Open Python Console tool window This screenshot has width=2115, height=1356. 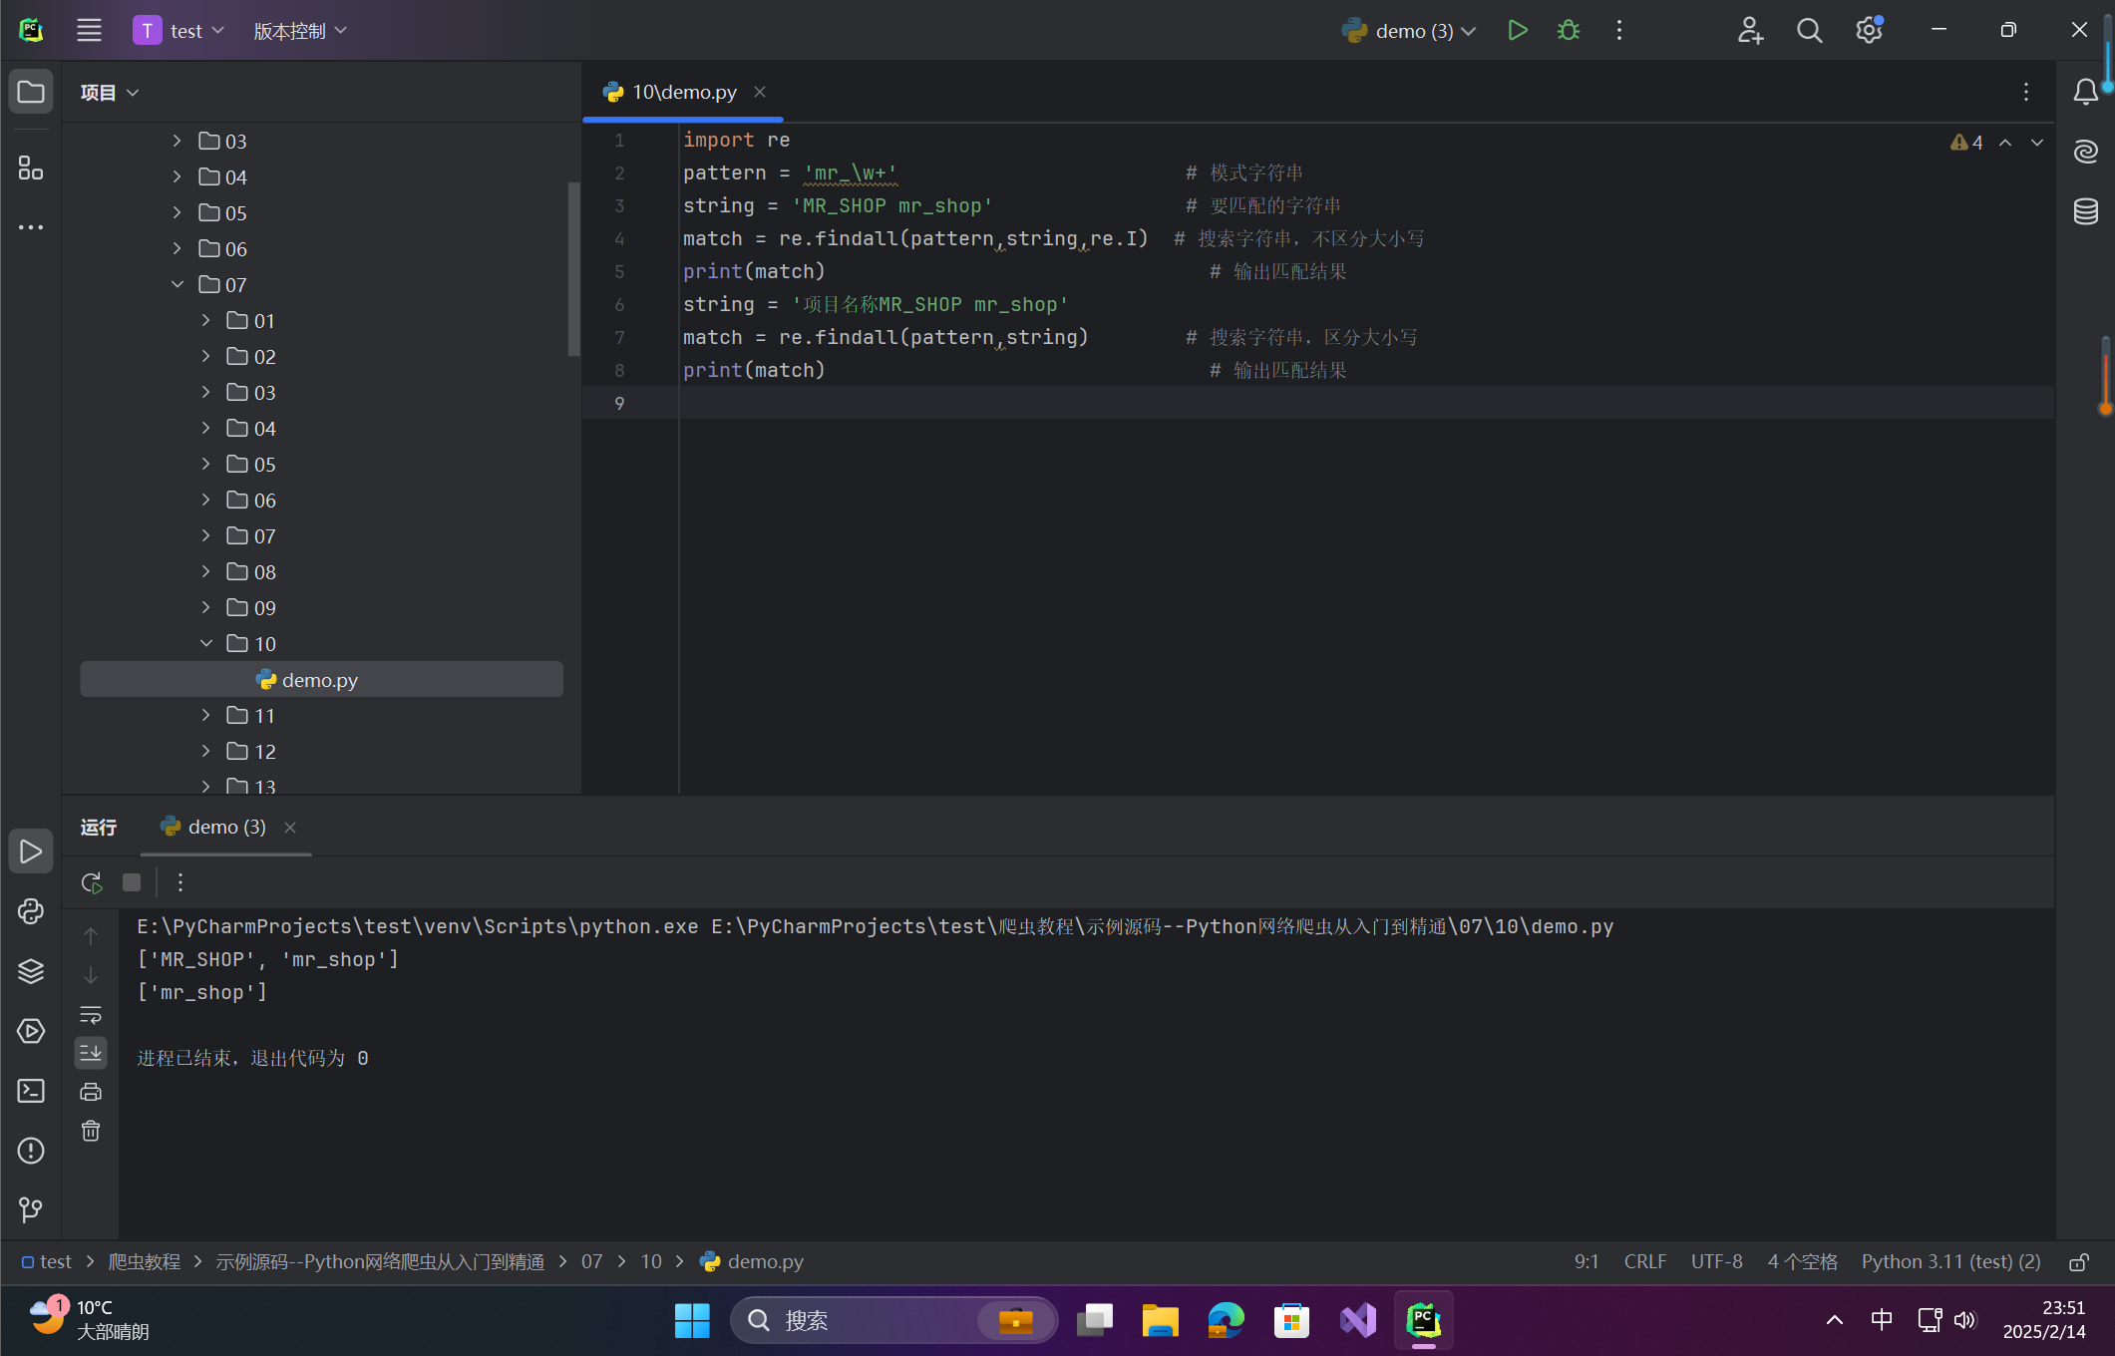tap(31, 911)
